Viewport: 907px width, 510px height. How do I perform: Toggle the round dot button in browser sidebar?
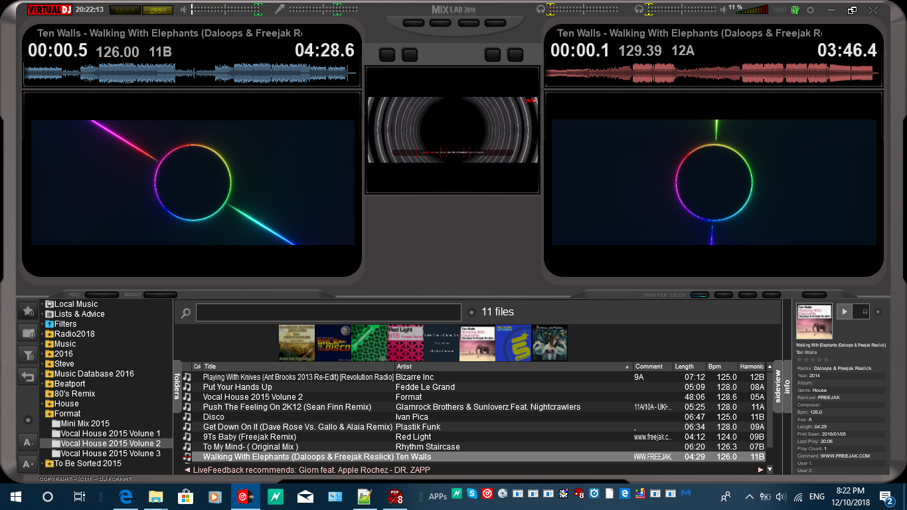(28, 420)
